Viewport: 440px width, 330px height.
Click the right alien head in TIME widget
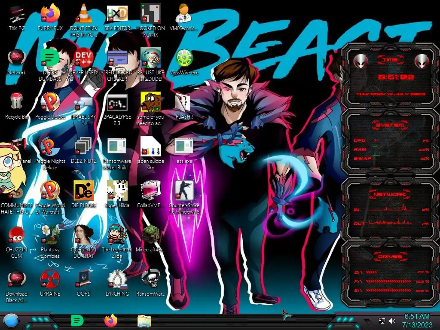coord(422,61)
